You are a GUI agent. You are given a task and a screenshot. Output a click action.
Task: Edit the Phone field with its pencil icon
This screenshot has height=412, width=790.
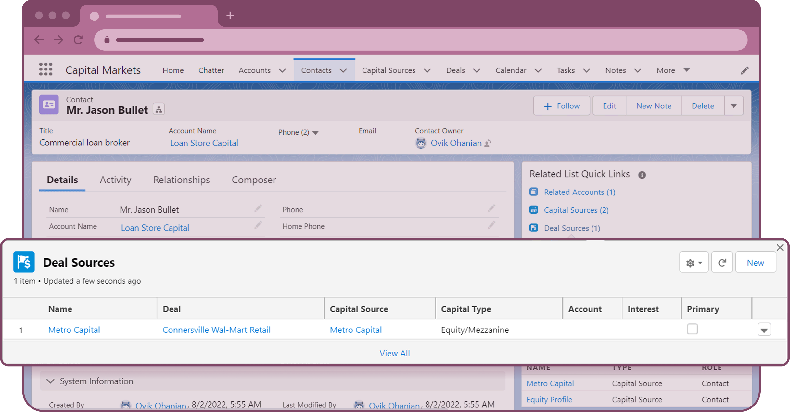(x=491, y=208)
